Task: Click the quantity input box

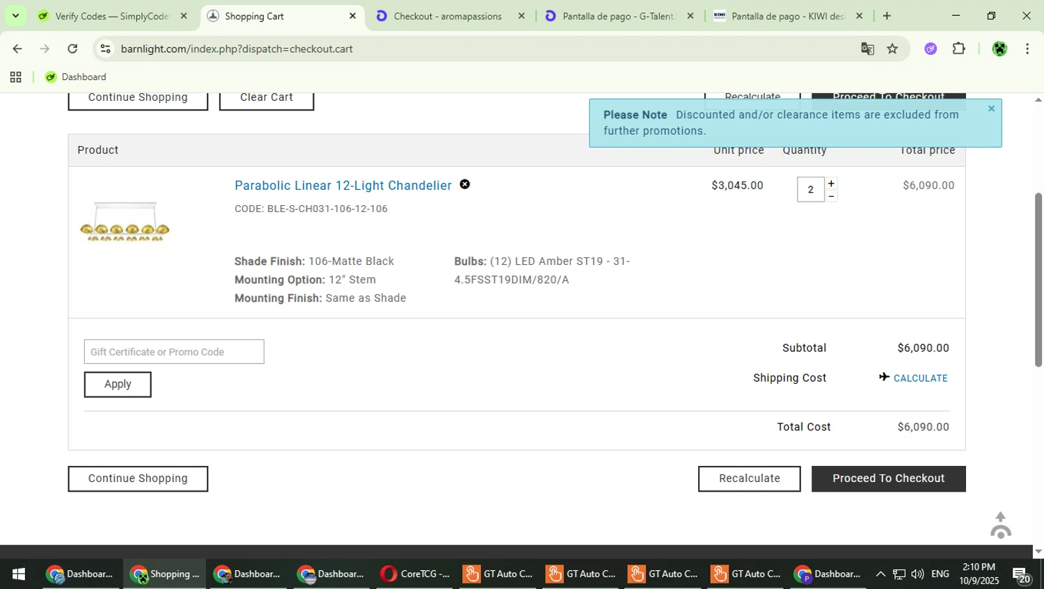Action: 811,189
